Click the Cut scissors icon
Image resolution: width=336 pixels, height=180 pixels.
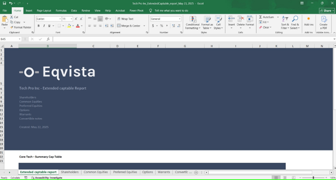point(12,17)
